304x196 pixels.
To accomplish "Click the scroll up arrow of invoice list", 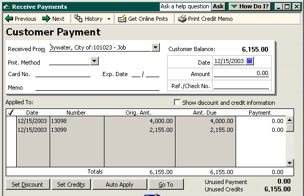I will tap(290, 120).
